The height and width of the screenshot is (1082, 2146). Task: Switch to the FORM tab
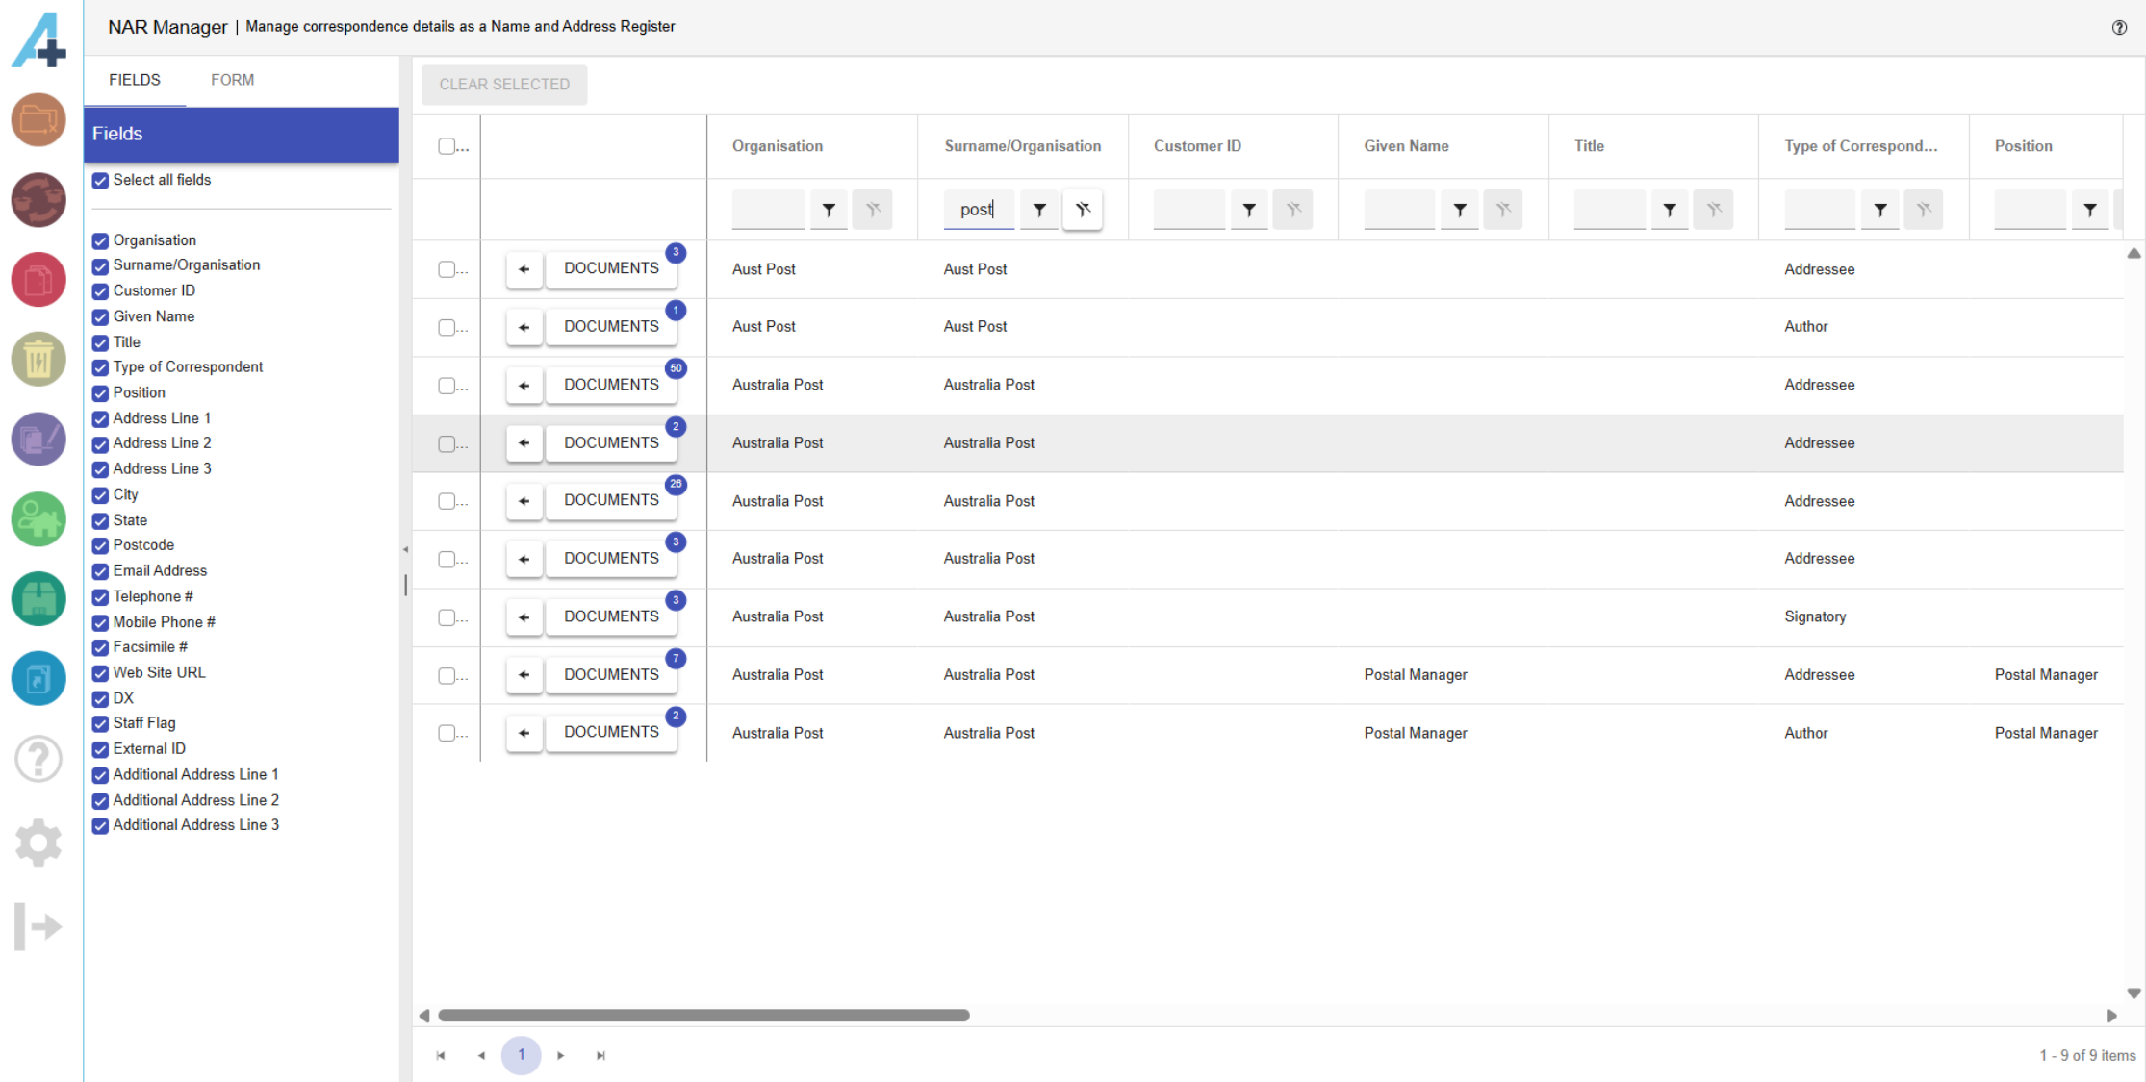pyautogui.click(x=232, y=80)
